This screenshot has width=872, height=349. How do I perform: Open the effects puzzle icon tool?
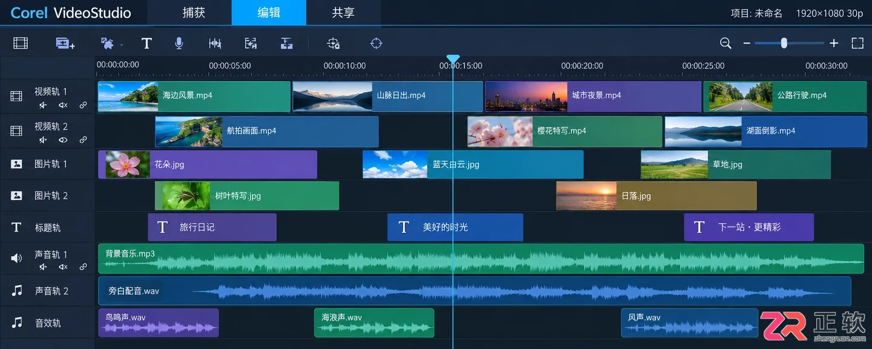107,43
